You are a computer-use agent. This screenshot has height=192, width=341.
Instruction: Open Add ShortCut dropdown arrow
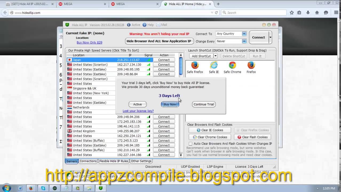click(215, 56)
